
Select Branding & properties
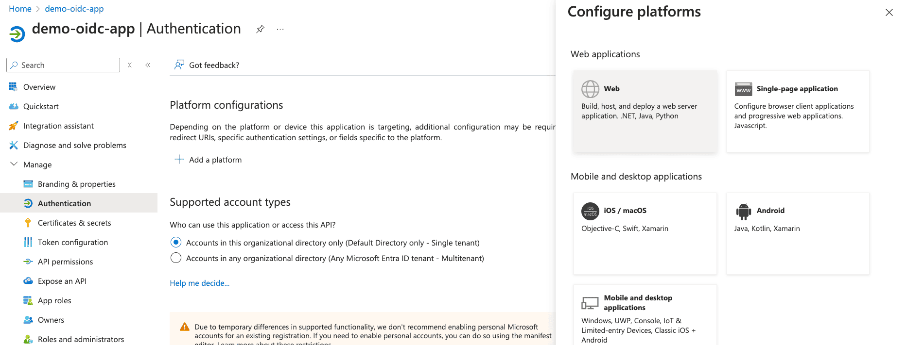[76, 183]
